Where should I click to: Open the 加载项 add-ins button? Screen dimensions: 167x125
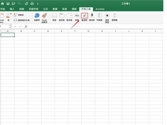point(37,17)
